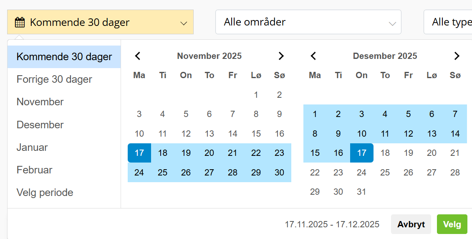The height and width of the screenshot is (239, 472).
Task: Expand the Alle type dropdown
Action: coord(449,22)
